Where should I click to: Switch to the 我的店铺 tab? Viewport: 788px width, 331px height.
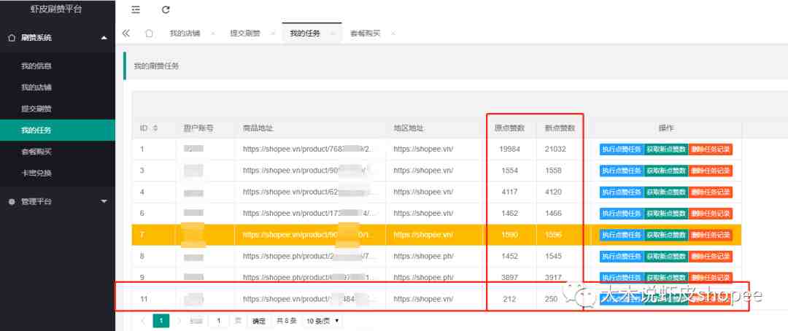183,34
